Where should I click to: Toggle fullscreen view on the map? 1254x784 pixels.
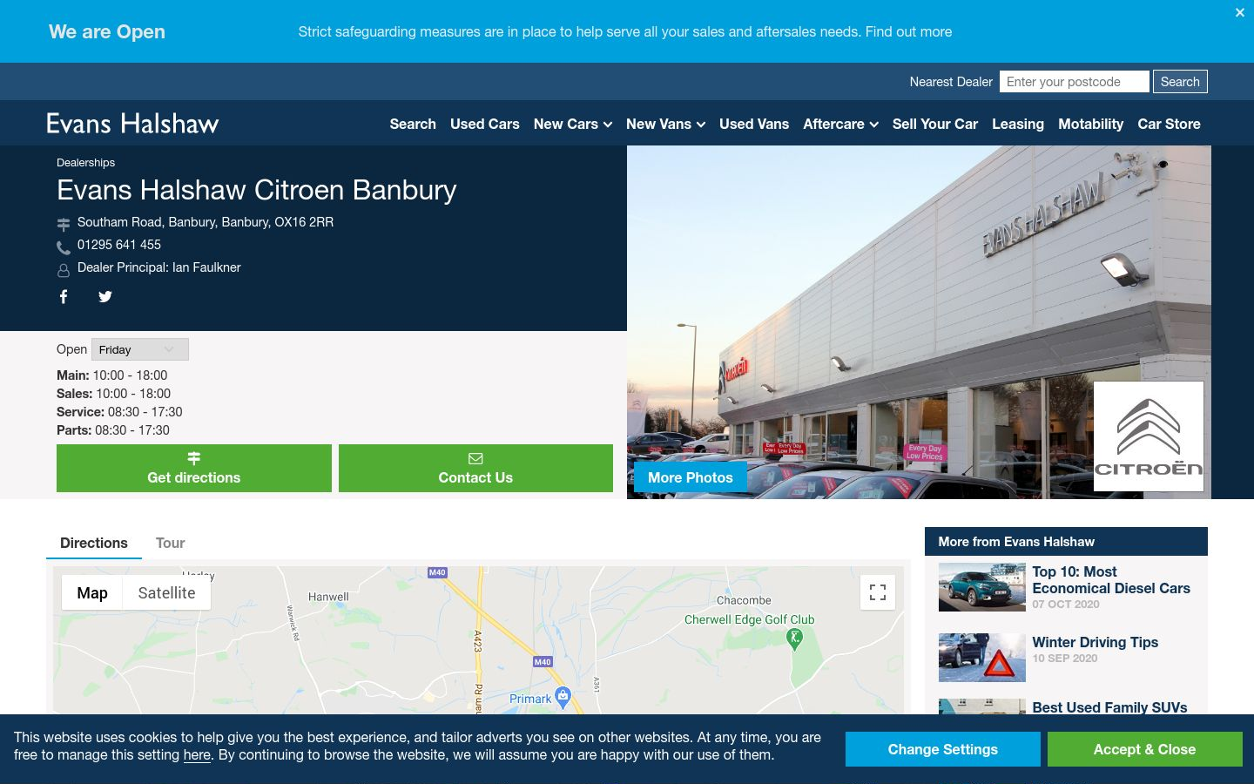[878, 592]
